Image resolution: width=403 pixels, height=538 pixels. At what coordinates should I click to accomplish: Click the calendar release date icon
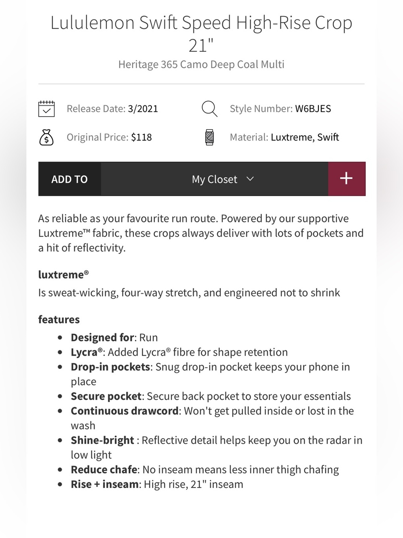(x=46, y=109)
